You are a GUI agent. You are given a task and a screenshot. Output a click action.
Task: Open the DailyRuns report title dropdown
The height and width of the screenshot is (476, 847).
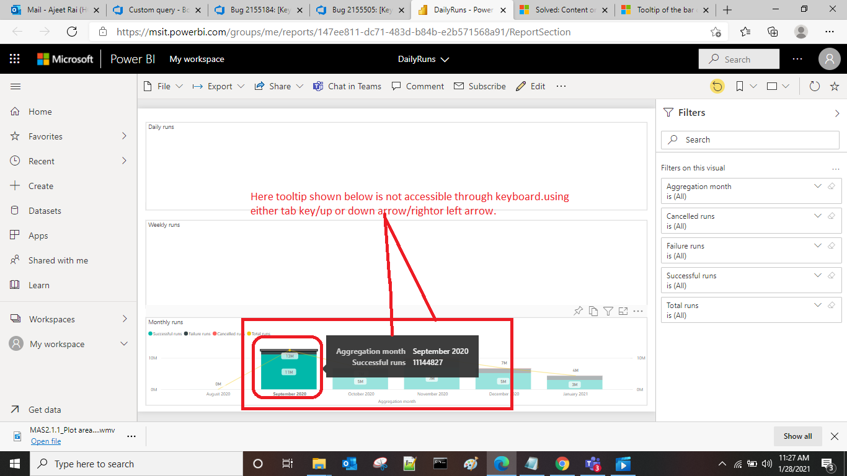coord(423,59)
